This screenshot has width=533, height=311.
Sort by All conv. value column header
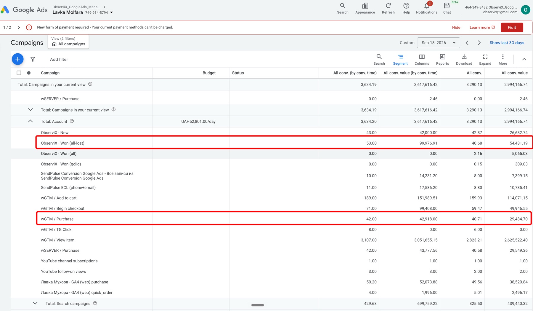pos(514,73)
